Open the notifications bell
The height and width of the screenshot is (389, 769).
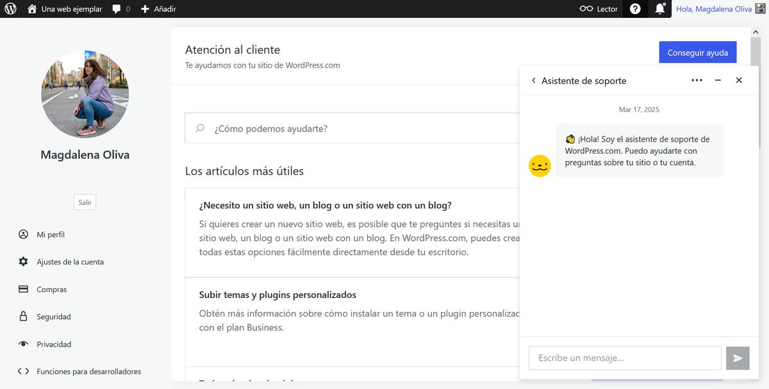tap(660, 9)
